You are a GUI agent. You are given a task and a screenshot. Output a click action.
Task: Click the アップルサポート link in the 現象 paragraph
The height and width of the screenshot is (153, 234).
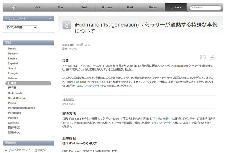click(94, 86)
